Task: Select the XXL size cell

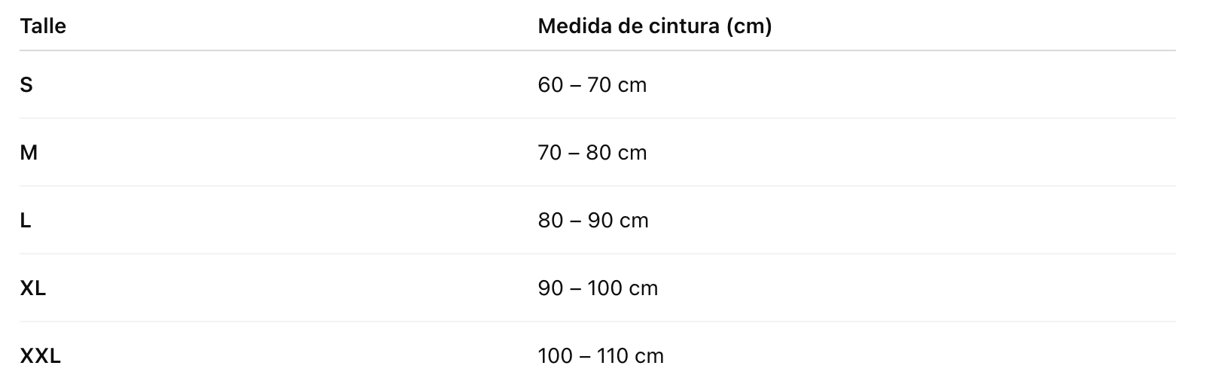Action: (41, 356)
